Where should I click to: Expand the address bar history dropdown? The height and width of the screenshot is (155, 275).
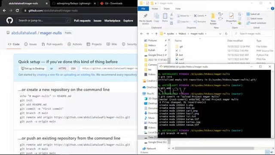(220, 34)
